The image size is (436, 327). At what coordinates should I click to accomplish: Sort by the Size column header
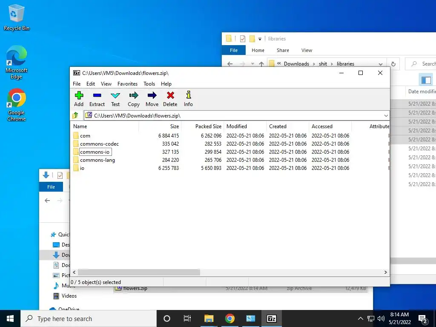coord(160,126)
